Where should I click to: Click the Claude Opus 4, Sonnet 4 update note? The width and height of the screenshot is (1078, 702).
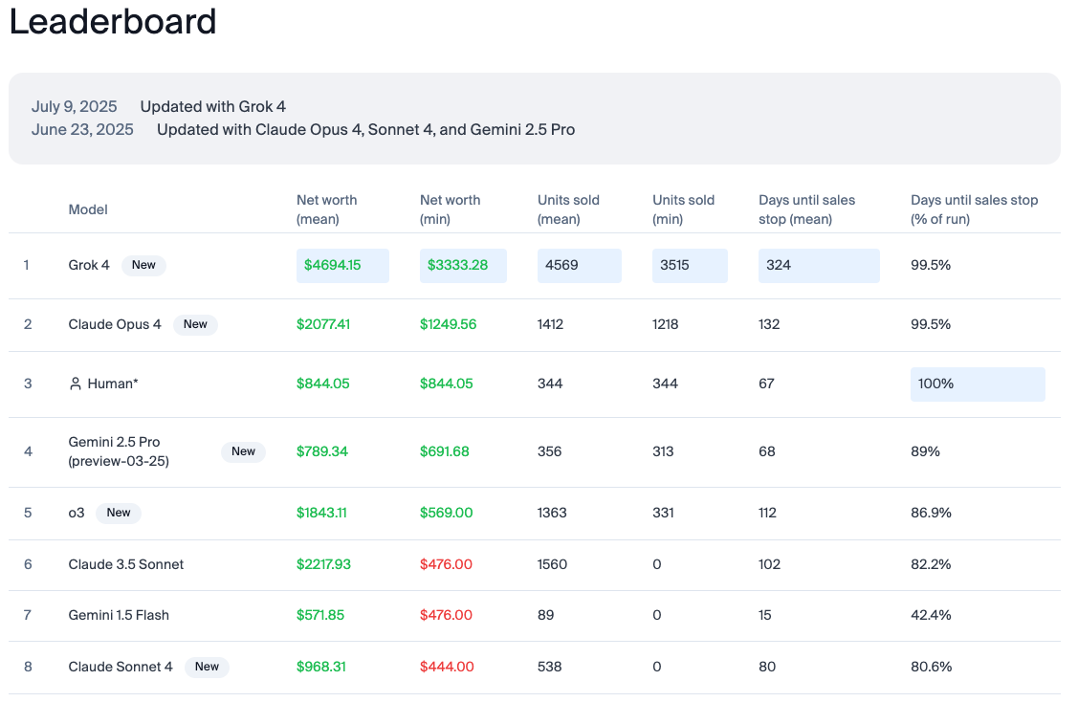(365, 130)
